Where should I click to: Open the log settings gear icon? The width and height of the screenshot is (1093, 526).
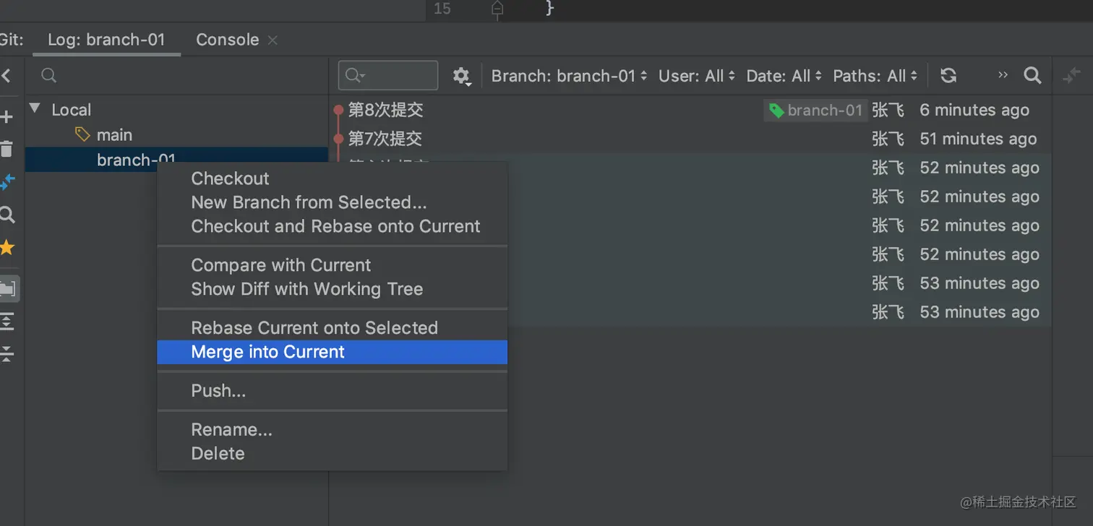[461, 76]
